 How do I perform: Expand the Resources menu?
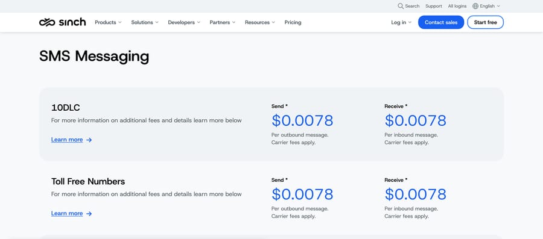tap(259, 22)
